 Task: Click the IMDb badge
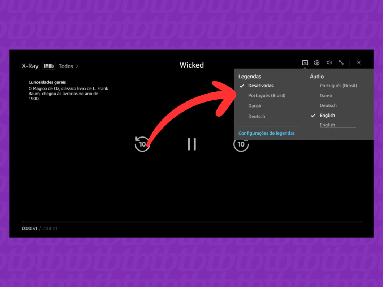(49, 66)
